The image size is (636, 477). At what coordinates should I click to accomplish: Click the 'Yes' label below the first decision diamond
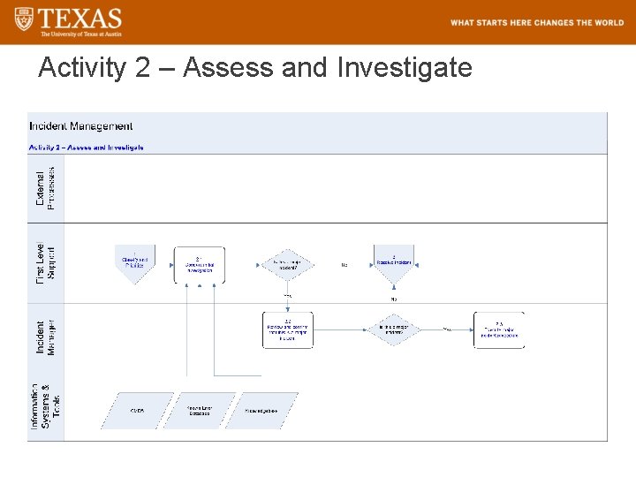288,296
